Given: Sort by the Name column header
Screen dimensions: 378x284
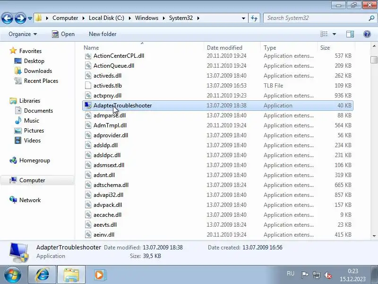Looking at the screenshot, I should pyautogui.click(x=143, y=48).
